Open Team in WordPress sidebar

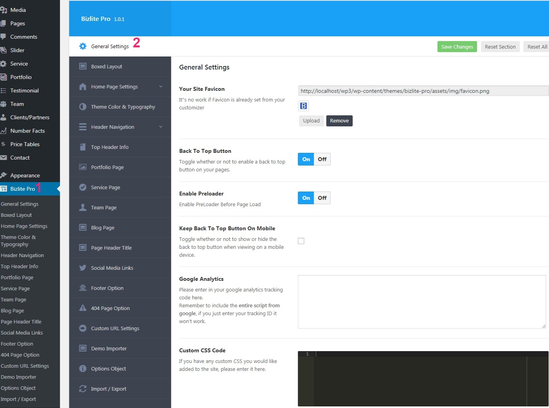(x=30, y=104)
